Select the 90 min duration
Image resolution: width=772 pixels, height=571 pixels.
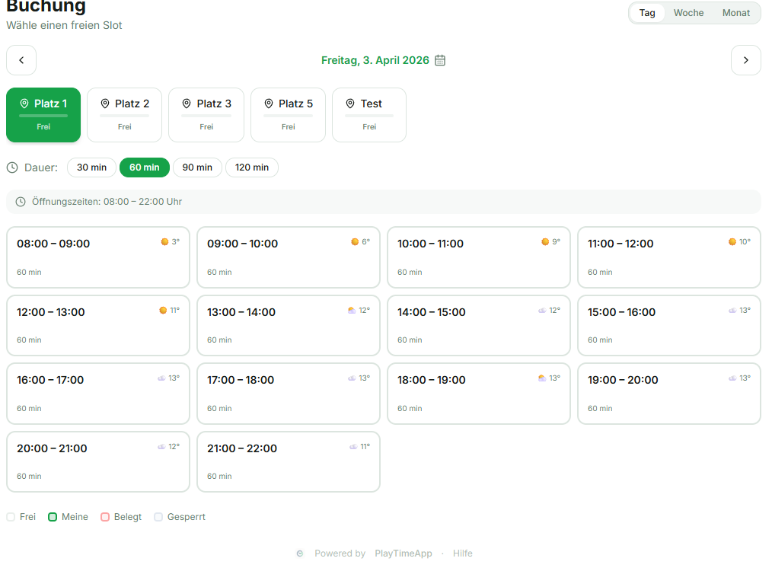(197, 167)
